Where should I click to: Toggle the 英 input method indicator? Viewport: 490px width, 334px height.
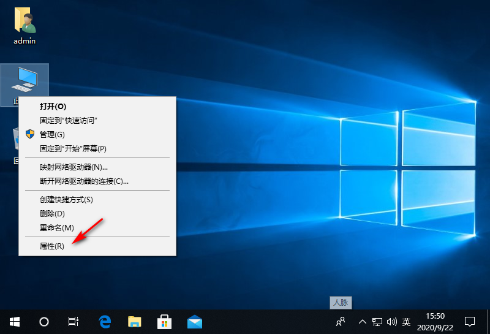[406, 321]
